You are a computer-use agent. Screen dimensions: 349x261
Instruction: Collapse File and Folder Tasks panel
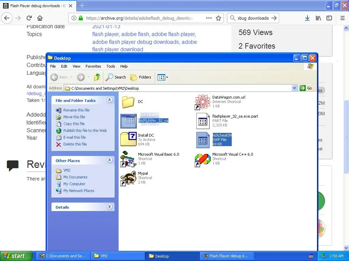109,100
